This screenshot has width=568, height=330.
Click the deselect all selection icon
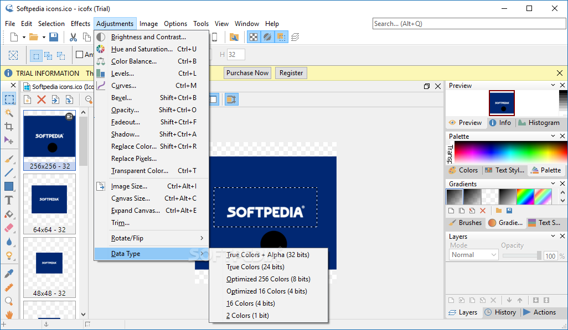pos(13,55)
